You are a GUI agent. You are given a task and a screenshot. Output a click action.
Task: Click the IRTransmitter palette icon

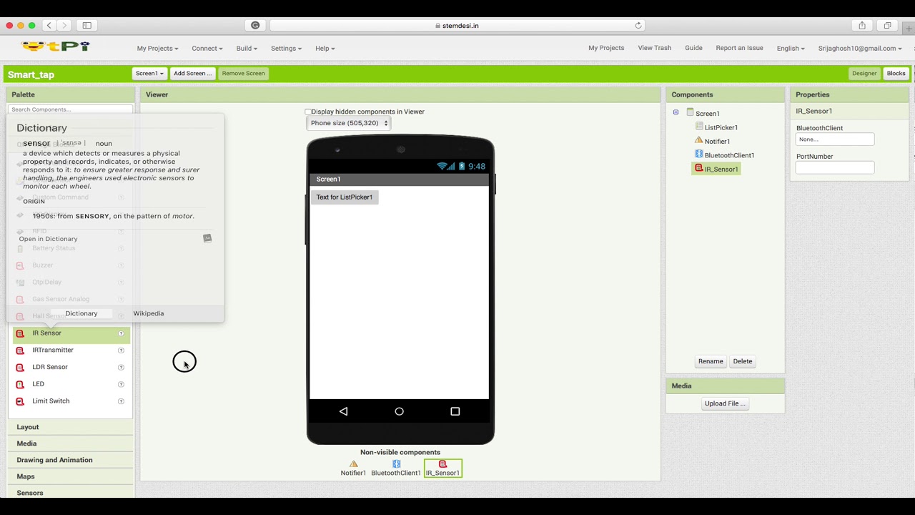[x=20, y=350]
